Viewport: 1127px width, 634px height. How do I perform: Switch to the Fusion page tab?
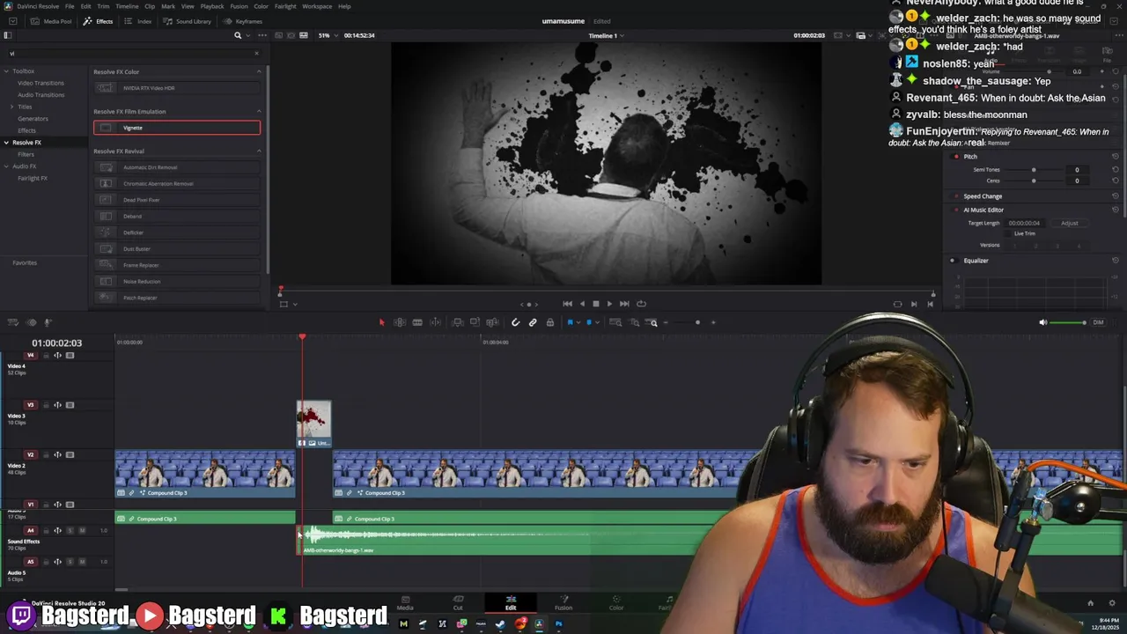click(x=563, y=602)
